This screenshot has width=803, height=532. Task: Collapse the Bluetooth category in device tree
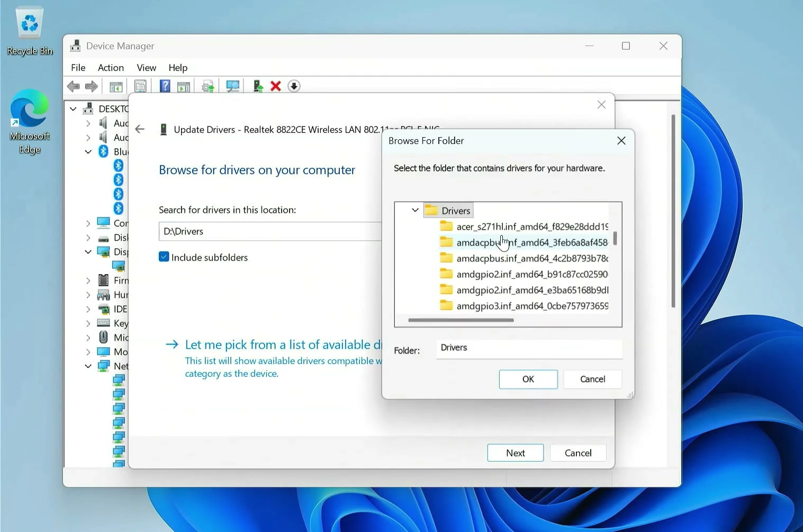88,152
